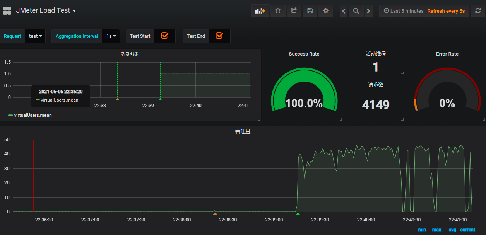Open the Request variable dropdown
486x235 pixels.
pos(35,36)
